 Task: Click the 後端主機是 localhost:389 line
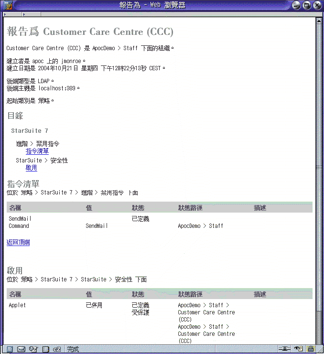pos(43,88)
